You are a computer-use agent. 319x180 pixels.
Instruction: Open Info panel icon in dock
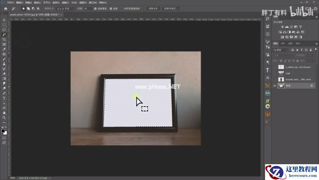268,34
